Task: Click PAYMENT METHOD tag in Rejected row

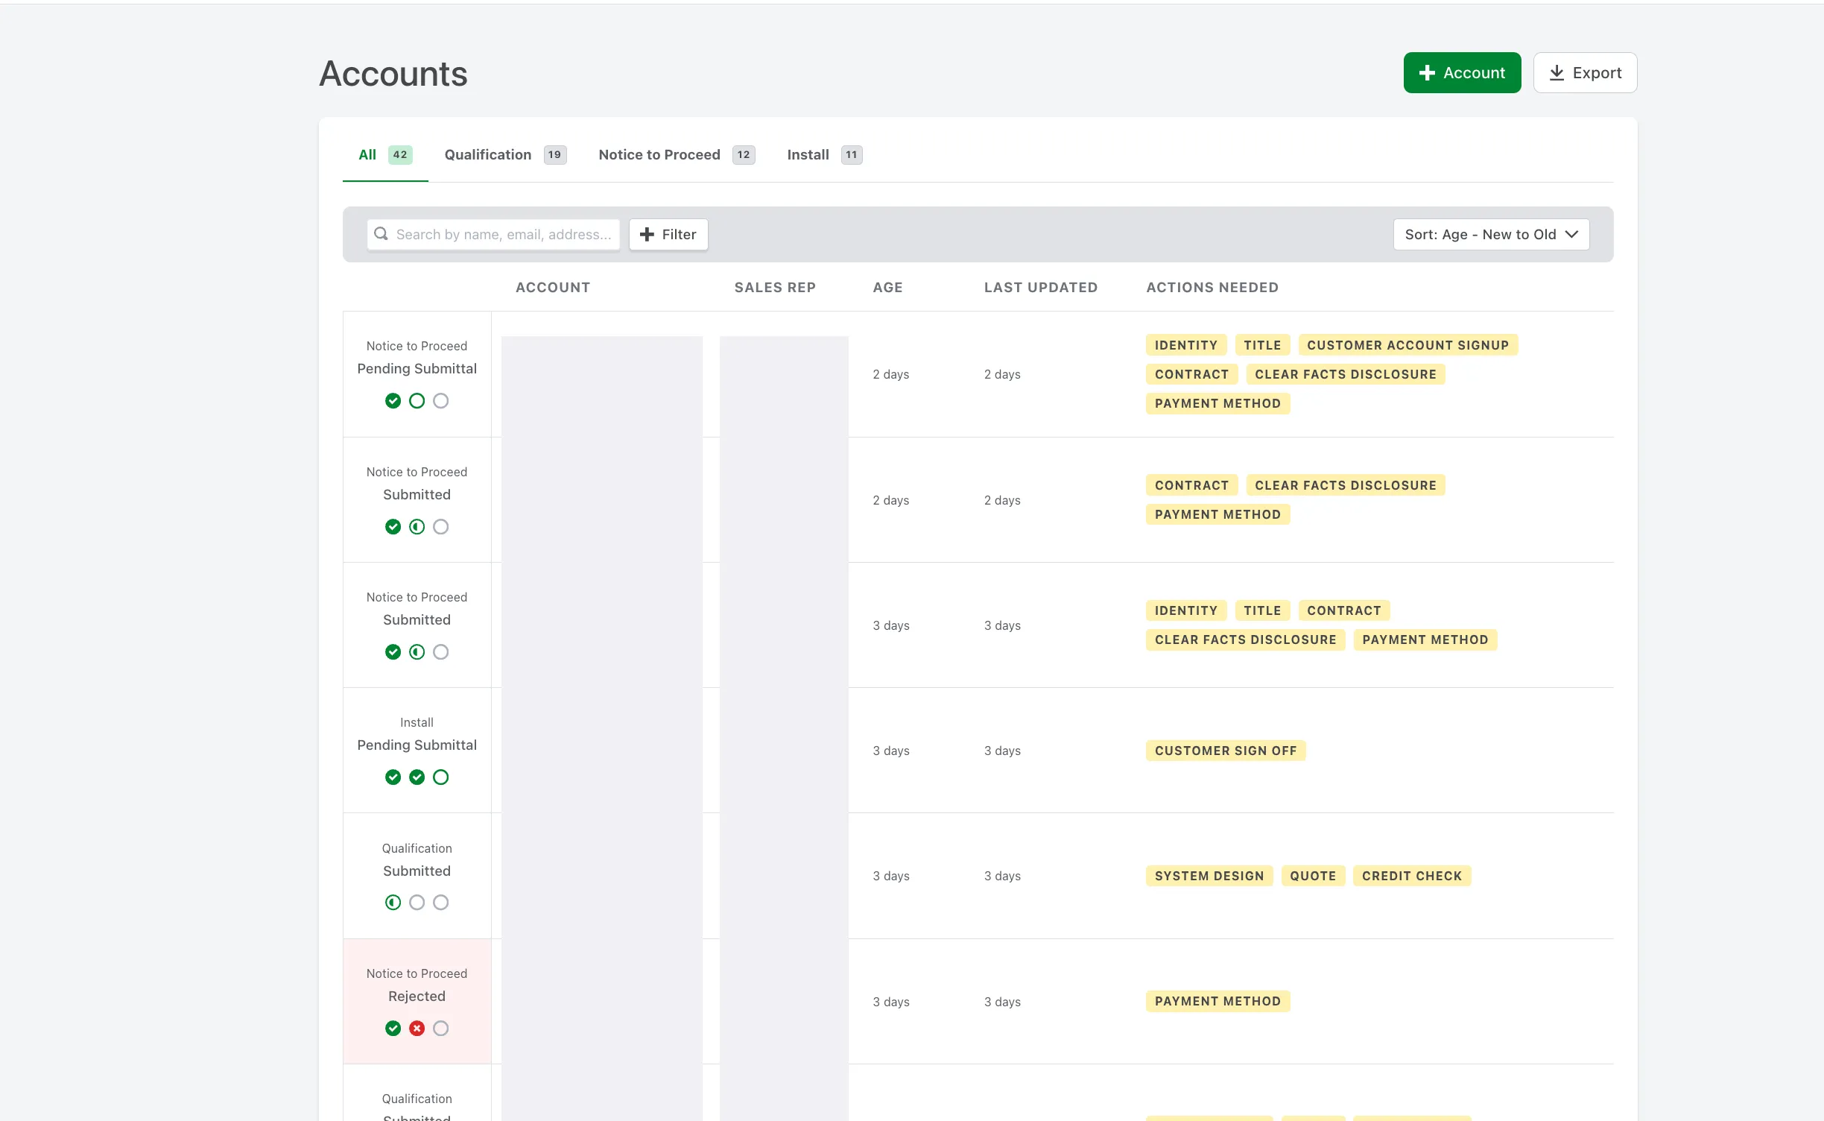Action: (x=1217, y=1001)
